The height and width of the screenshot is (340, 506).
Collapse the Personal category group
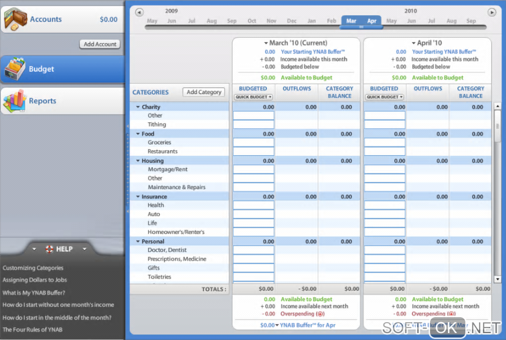138,241
